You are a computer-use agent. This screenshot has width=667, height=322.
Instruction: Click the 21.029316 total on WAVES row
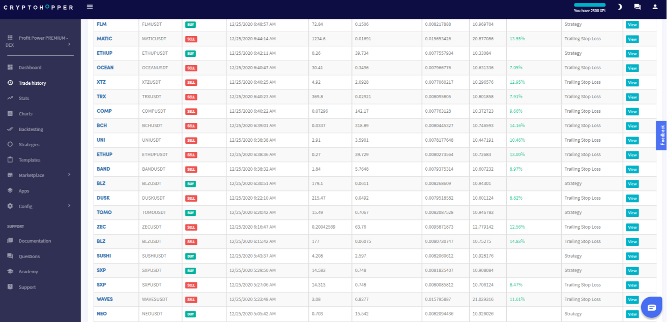[482, 299]
